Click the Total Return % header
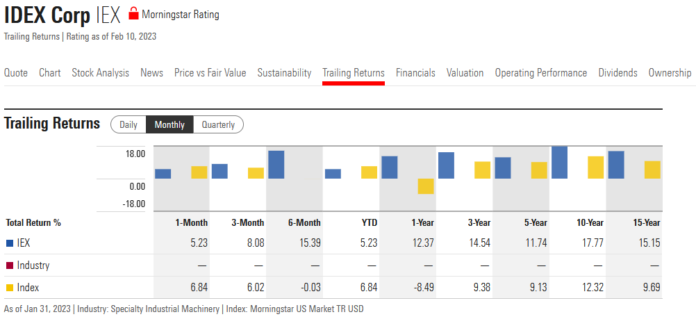Image resolution: width=696 pixels, height=319 pixels. coord(33,222)
